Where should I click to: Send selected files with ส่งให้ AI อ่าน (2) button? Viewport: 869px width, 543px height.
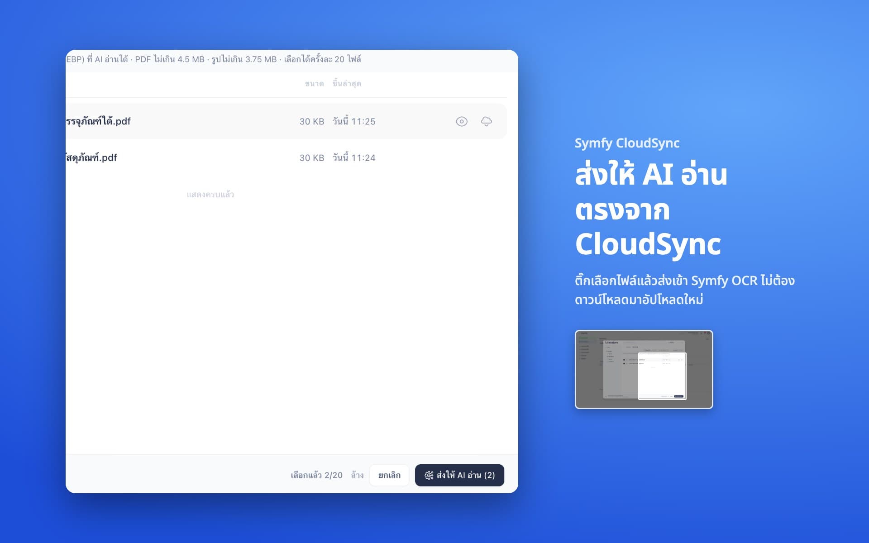pos(459,475)
